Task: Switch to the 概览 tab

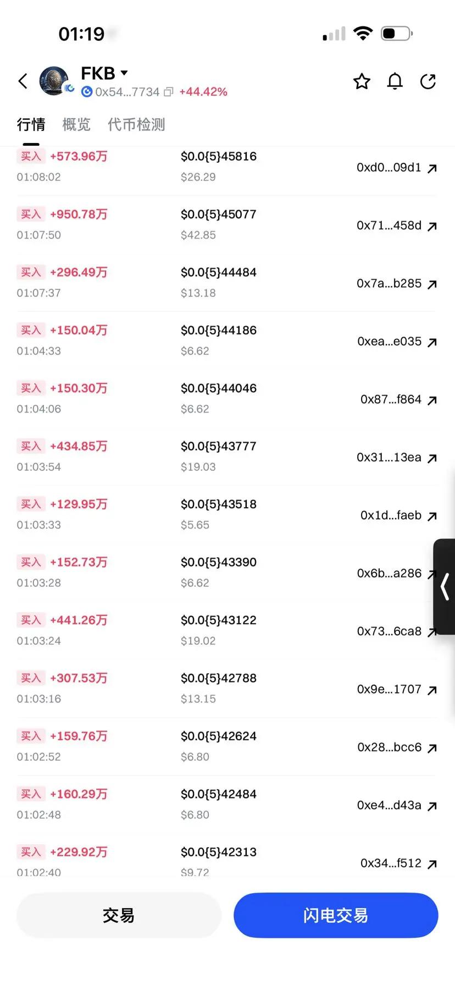Action: pos(76,124)
